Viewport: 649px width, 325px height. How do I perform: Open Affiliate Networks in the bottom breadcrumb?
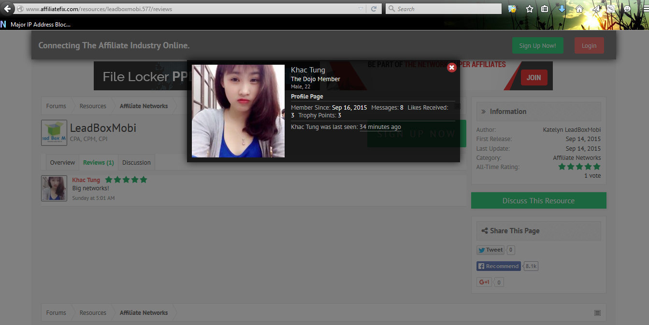144,313
